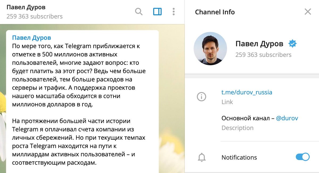This screenshot has height=173, width=319.
Task: Open the three-dot more options menu
Action: point(174,12)
